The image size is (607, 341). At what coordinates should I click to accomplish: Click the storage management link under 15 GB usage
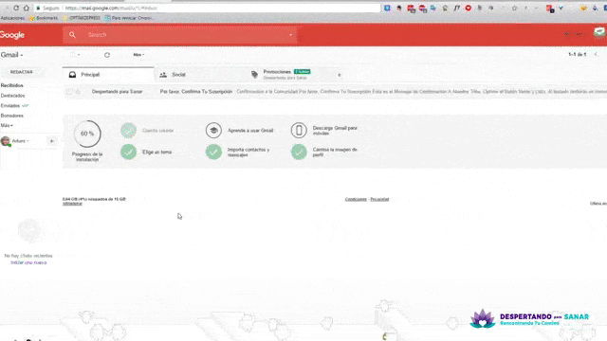tap(72, 204)
